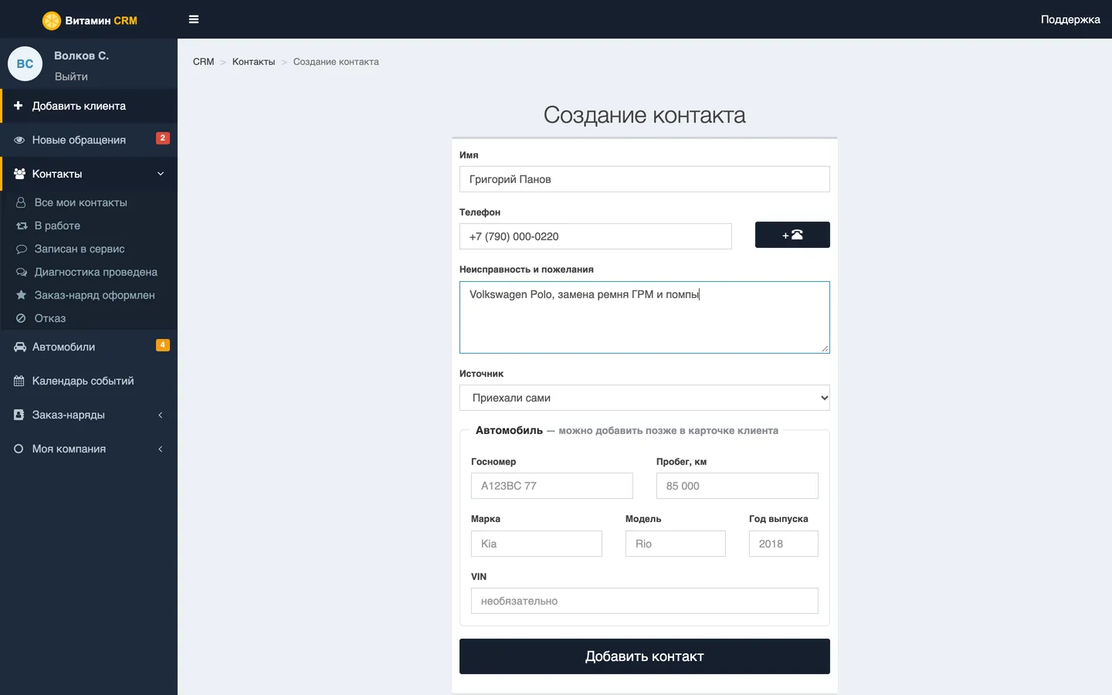1112x695 pixels.
Task: Click the add phone number button
Action: 792,235
